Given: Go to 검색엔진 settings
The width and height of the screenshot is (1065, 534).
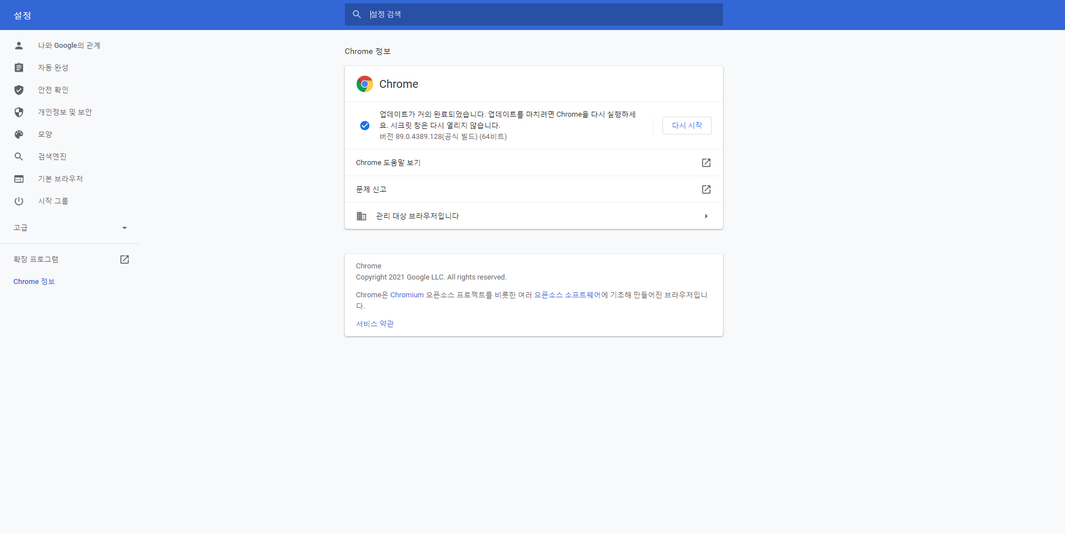Looking at the screenshot, I should (x=52, y=157).
